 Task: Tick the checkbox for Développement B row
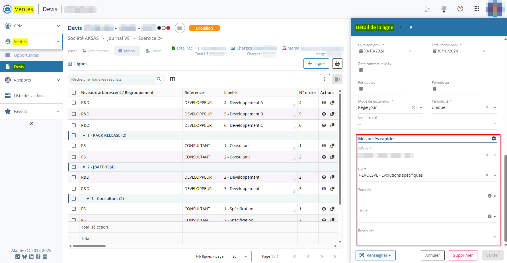click(x=74, y=114)
